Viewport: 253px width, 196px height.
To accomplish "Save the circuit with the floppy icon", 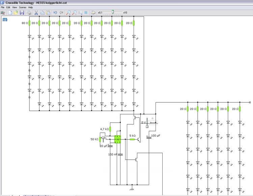I will coord(22,13).
